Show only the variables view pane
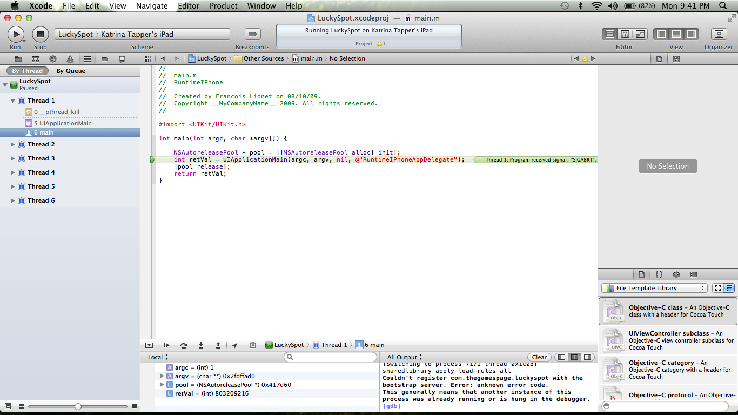This screenshot has width=738, height=415. [562, 357]
